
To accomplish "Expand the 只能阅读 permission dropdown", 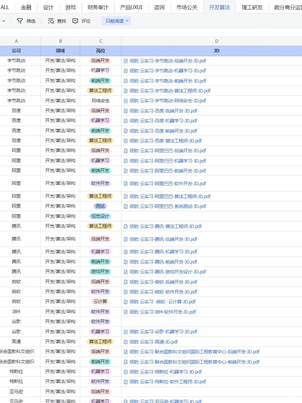I will pos(117,21).
